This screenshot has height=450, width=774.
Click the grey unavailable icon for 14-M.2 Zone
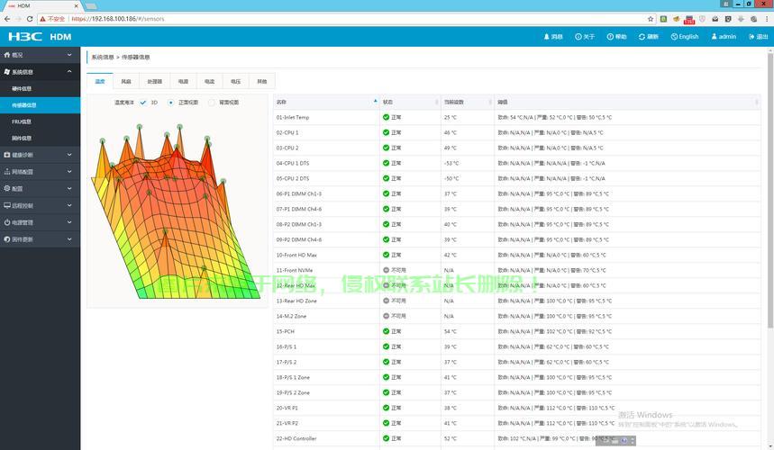pos(386,316)
